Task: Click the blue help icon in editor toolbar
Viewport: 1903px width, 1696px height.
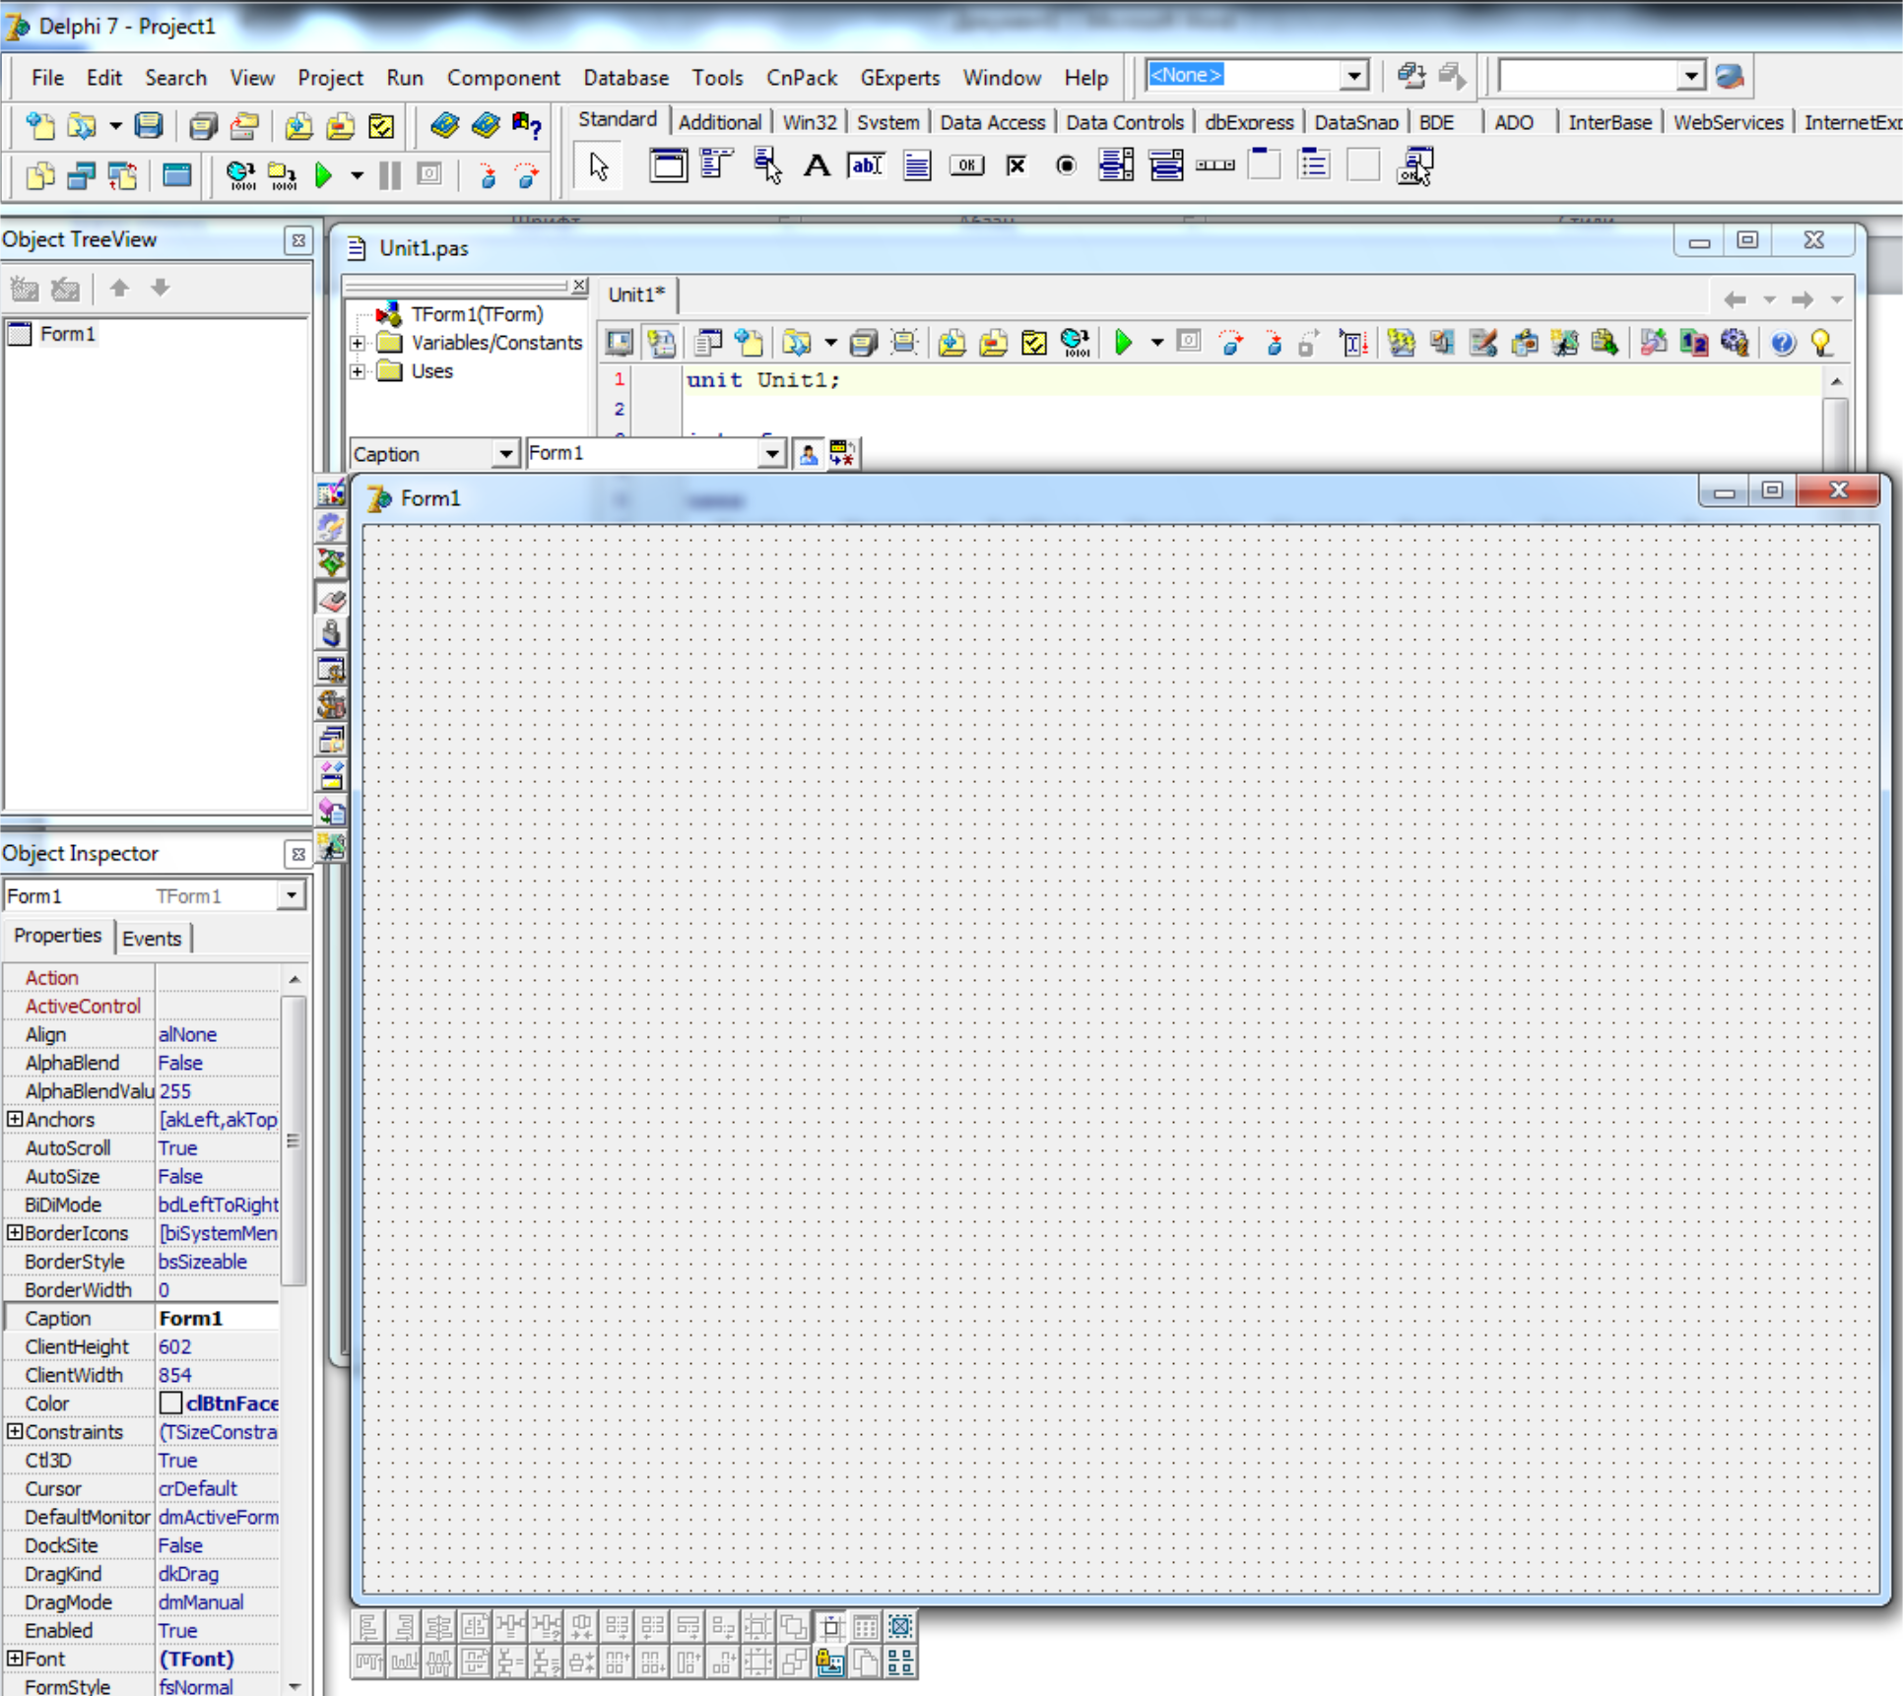Action: pyautogui.click(x=1782, y=343)
